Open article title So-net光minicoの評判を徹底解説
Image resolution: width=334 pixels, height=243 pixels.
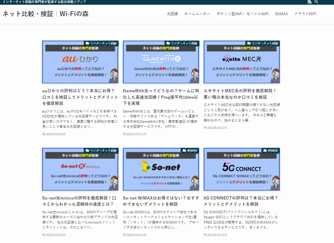click(x=79, y=201)
